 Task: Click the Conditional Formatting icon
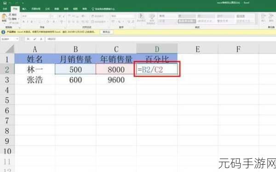point(141,17)
